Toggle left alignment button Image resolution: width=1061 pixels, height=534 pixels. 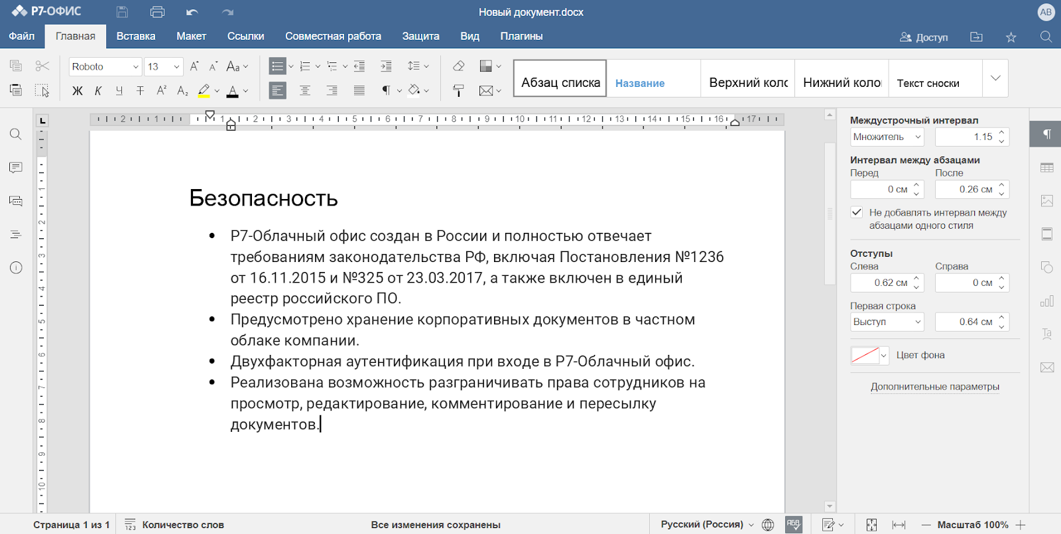pos(278,90)
